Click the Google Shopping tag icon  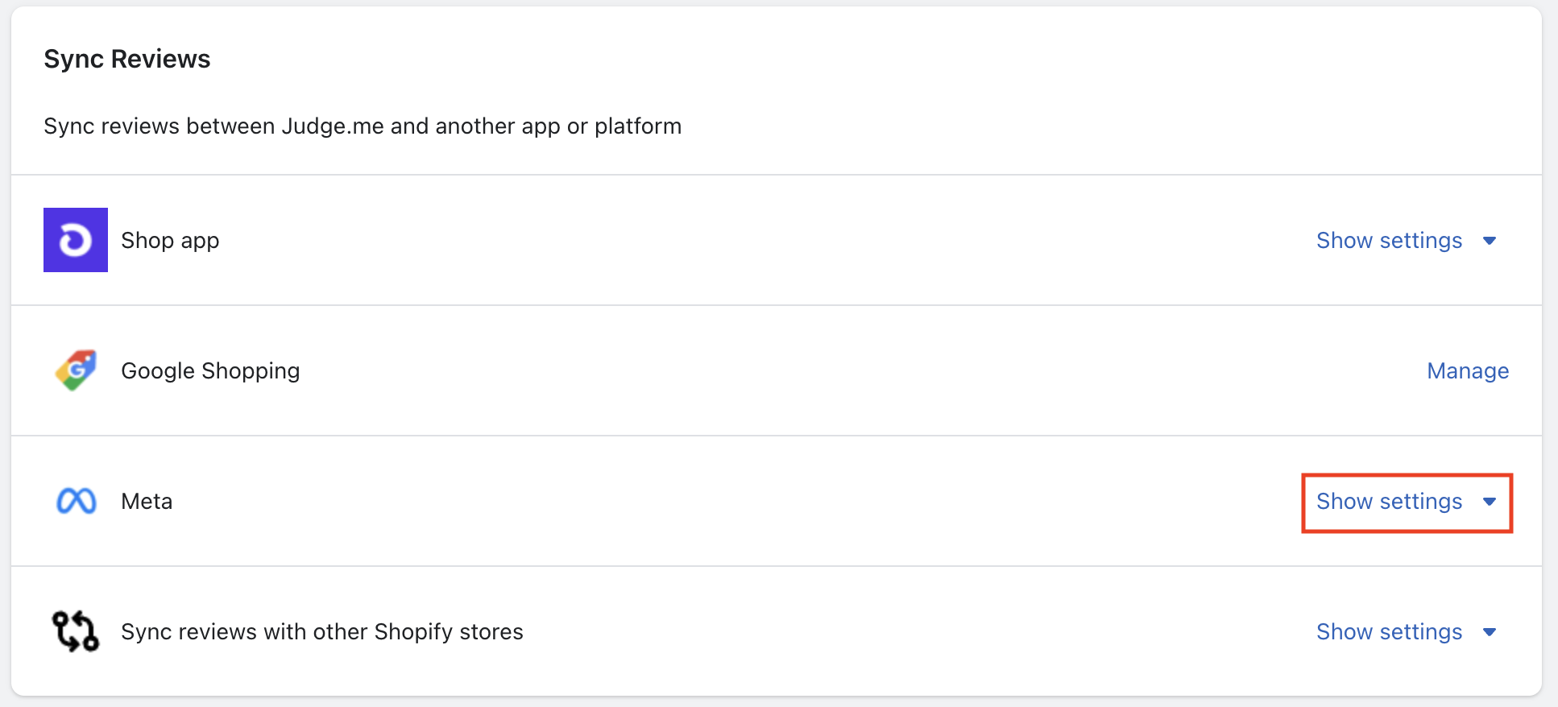coord(76,370)
